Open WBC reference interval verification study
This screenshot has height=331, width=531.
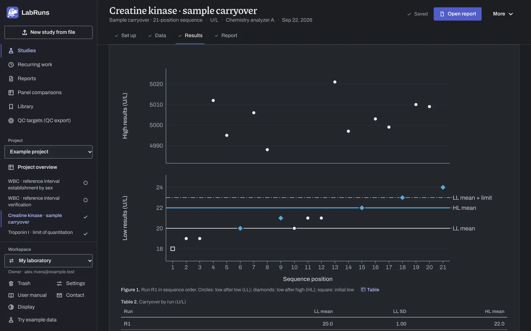48,202
